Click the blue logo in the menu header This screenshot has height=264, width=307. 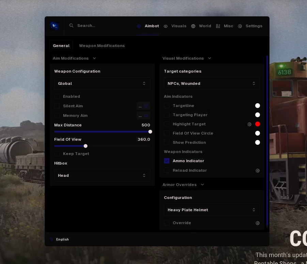pos(54,26)
